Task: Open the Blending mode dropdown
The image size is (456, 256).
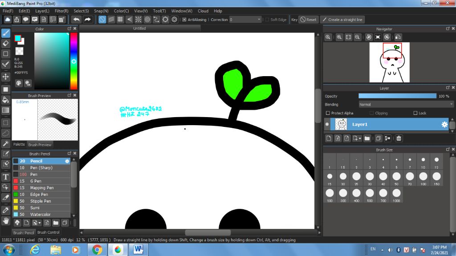Action: 406,105
